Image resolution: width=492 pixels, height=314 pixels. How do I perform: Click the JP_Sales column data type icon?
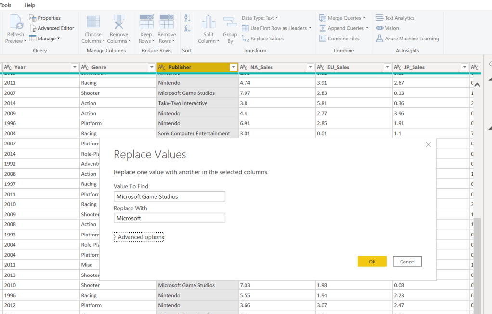point(398,67)
